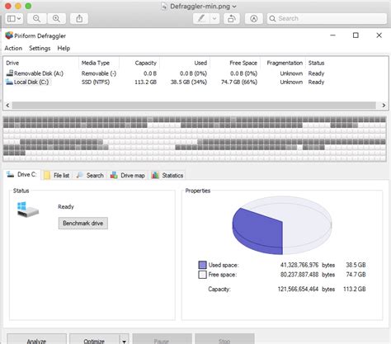The height and width of the screenshot is (344, 391).
Task: Click the Free space white color swatch
Action: click(202, 275)
